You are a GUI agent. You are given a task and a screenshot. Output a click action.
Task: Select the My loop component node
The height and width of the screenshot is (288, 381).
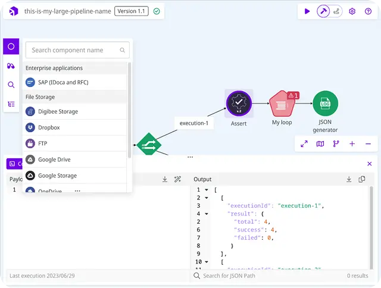tap(282, 104)
